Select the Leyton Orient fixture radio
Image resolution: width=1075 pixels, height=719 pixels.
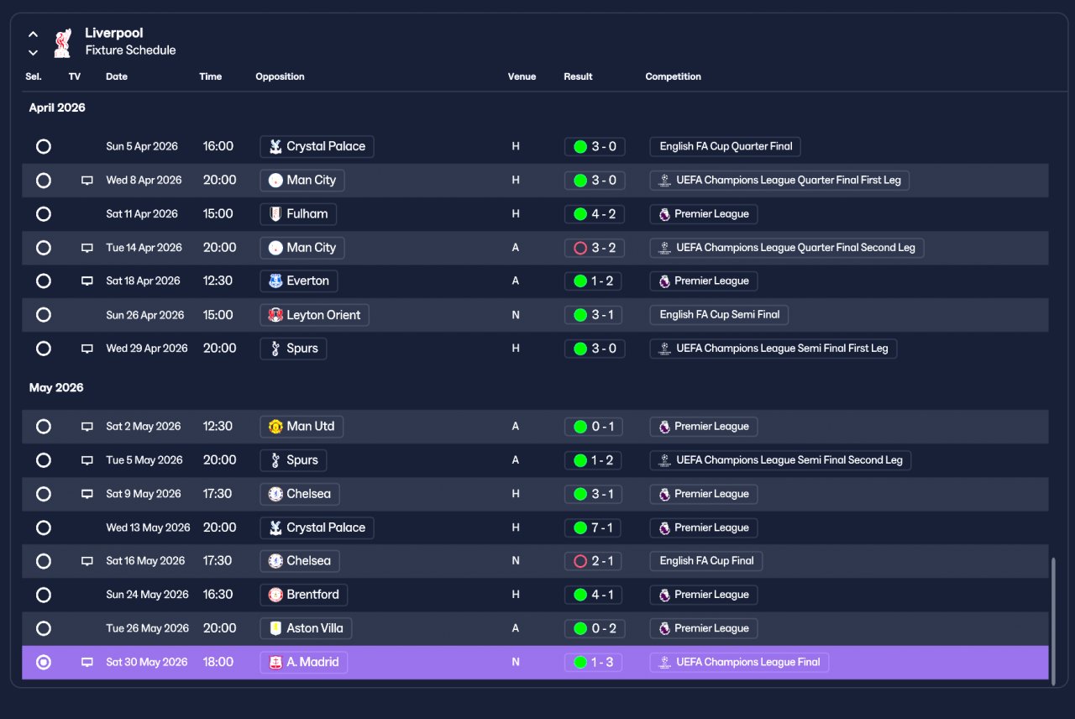click(x=44, y=315)
